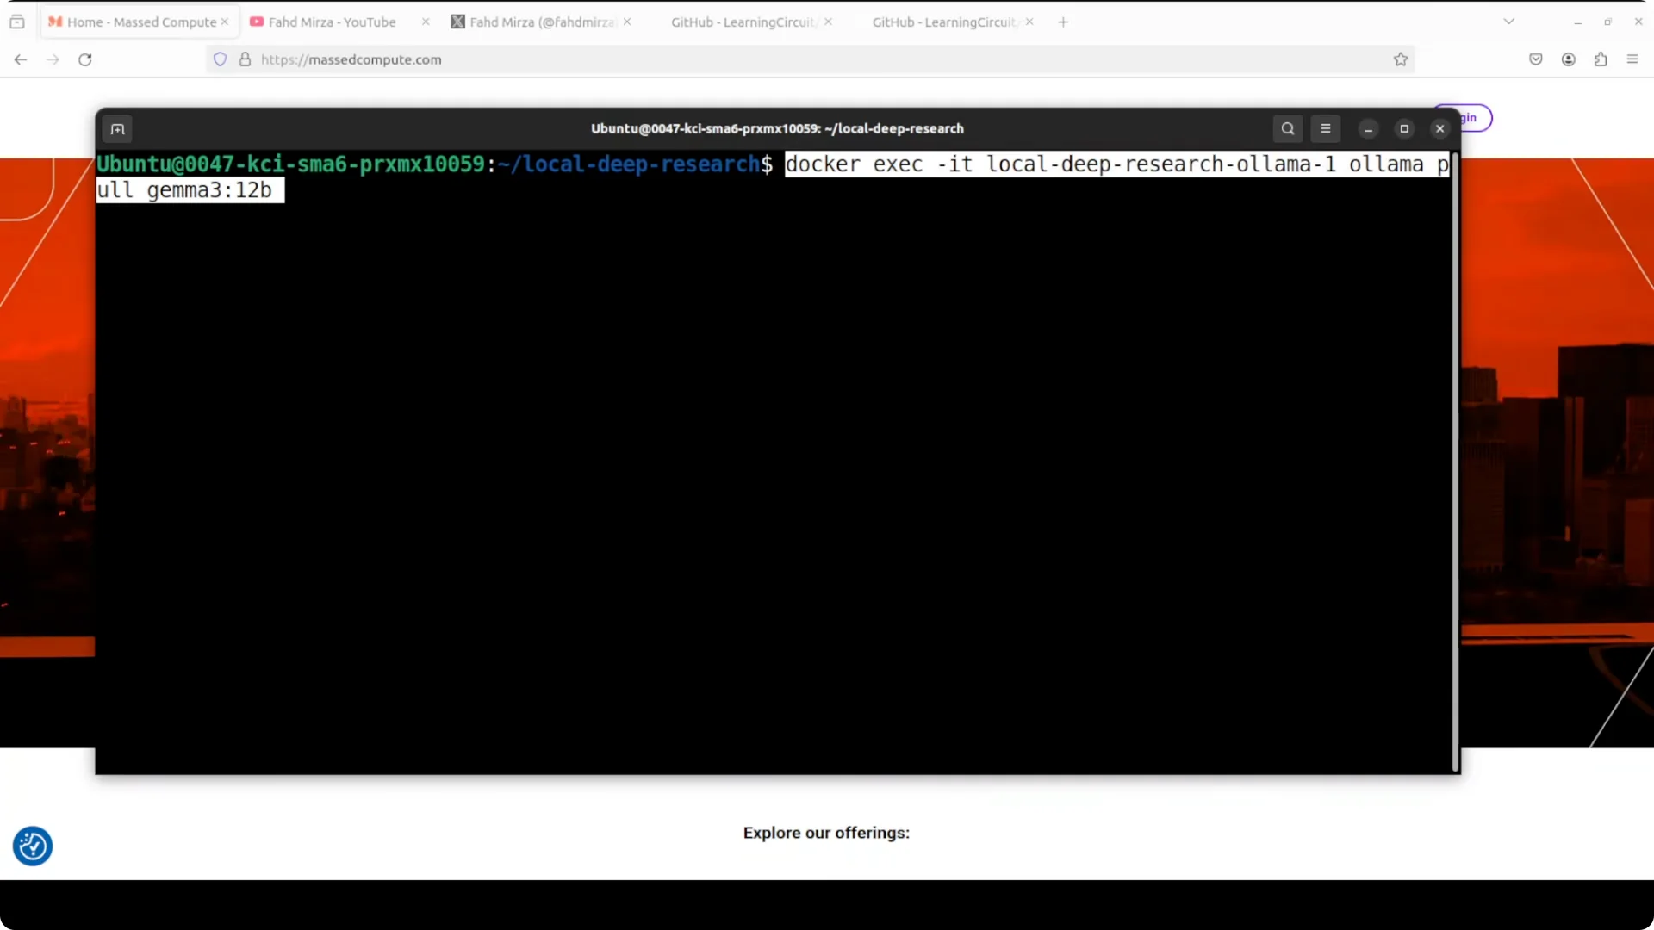
Task: Bookmark this page with star icon
Action: [x=1401, y=59]
